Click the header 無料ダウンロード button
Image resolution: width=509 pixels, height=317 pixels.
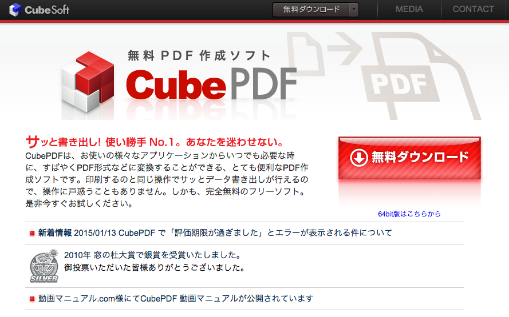point(311,10)
